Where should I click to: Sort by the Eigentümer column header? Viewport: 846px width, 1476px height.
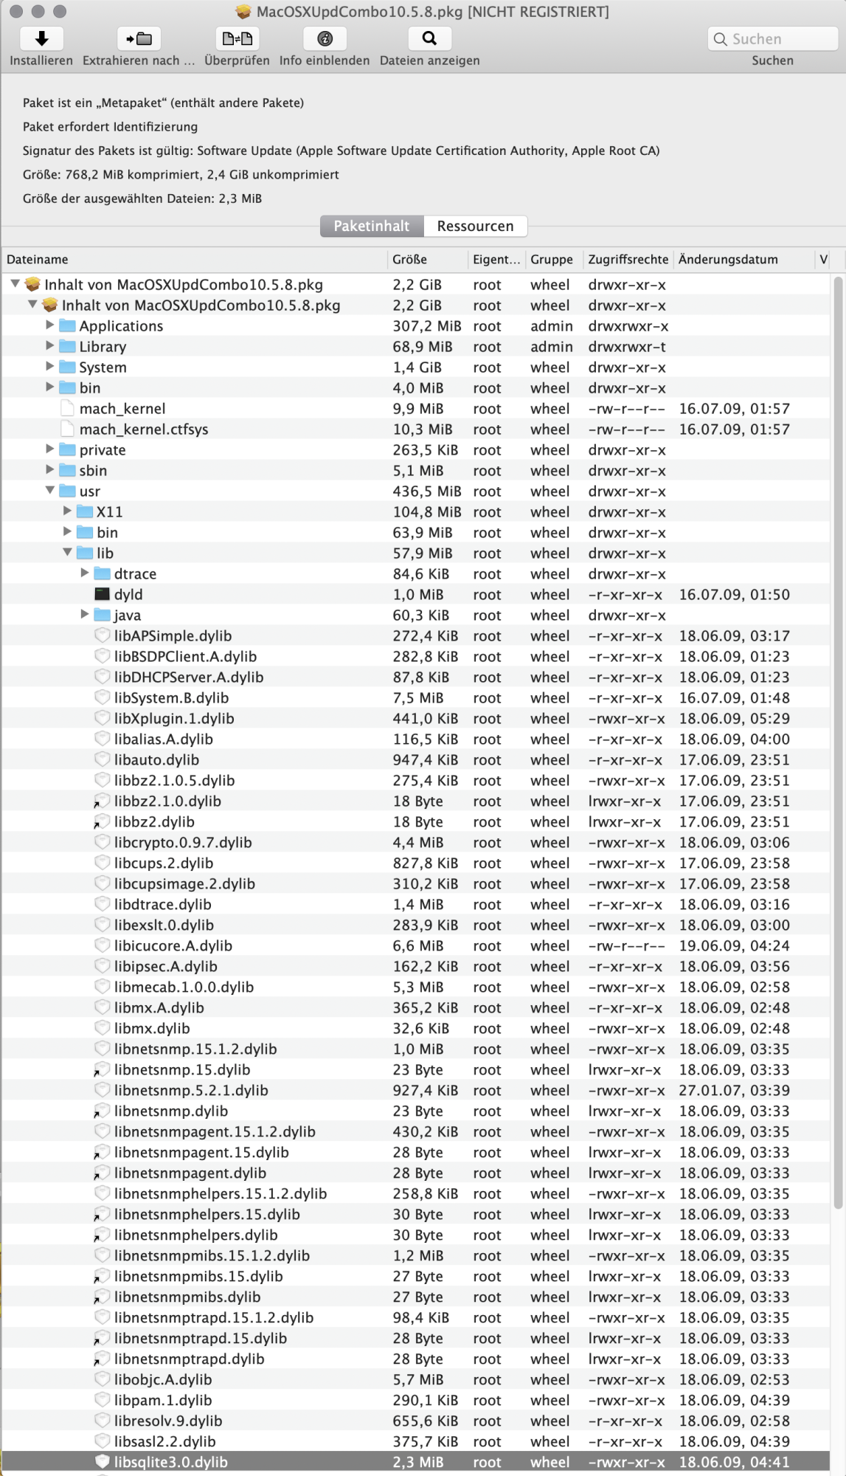496,260
